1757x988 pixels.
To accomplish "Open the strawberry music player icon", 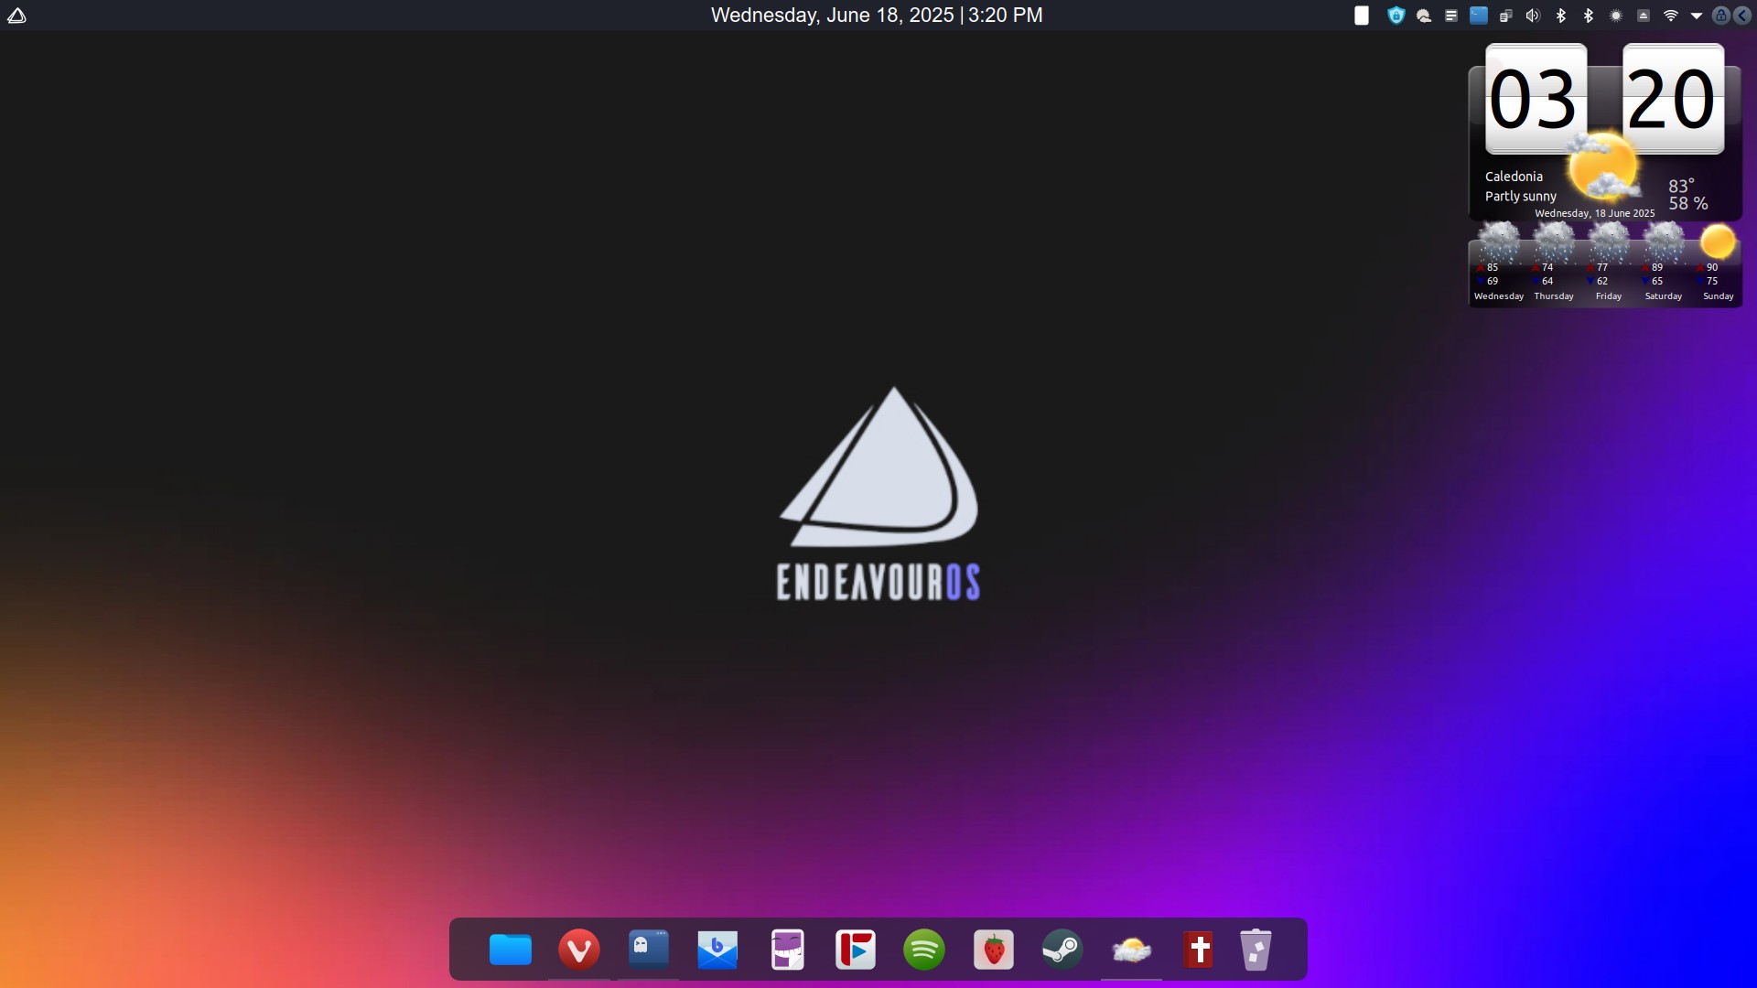I will pyautogui.click(x=994, y=950).
